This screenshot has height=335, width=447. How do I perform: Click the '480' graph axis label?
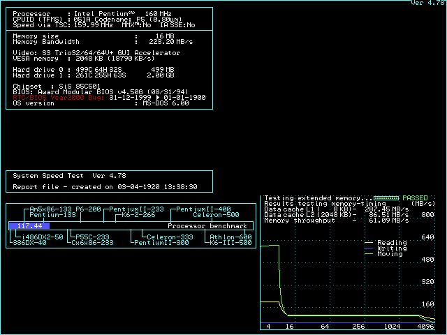click(427, 260)
